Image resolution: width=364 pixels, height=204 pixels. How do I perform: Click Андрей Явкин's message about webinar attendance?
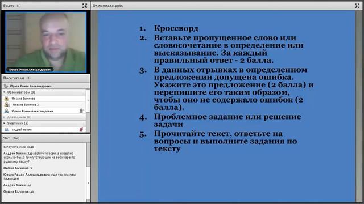click(39, 158)
